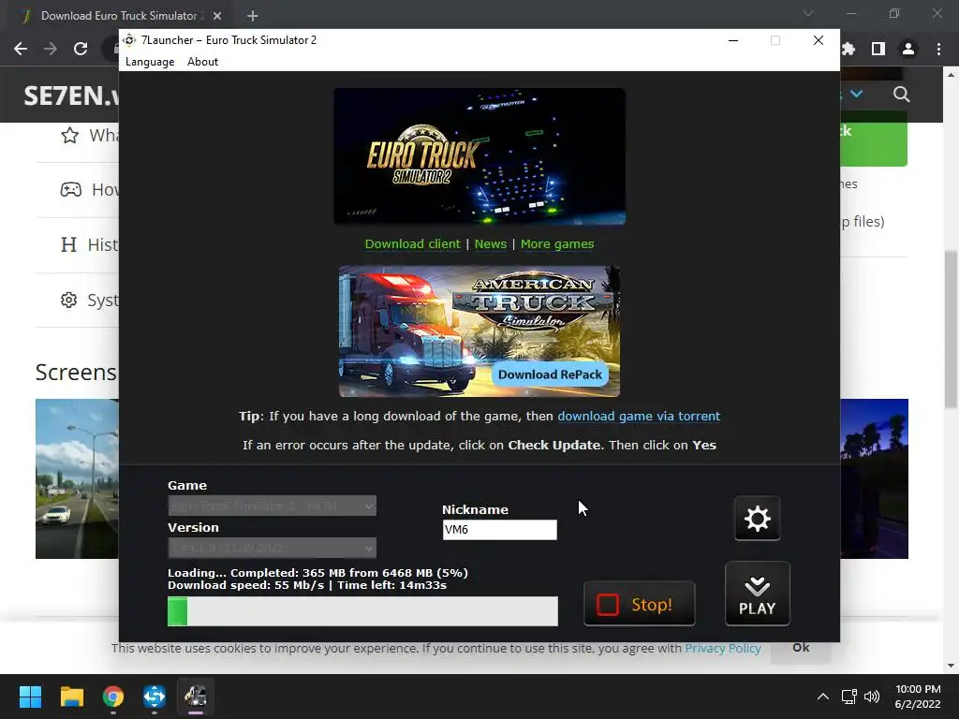The width and height of the screenshot is (959, 719).
Task: Open the Language menu
Action: [150, 62]
